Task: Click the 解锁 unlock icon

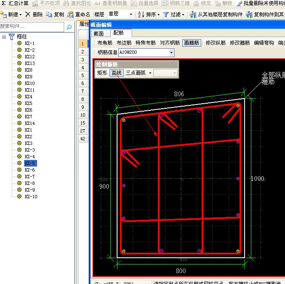Action: (x=217, y=3)
